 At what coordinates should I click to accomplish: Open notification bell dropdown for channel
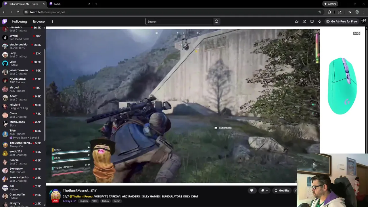tap(264, 190)
